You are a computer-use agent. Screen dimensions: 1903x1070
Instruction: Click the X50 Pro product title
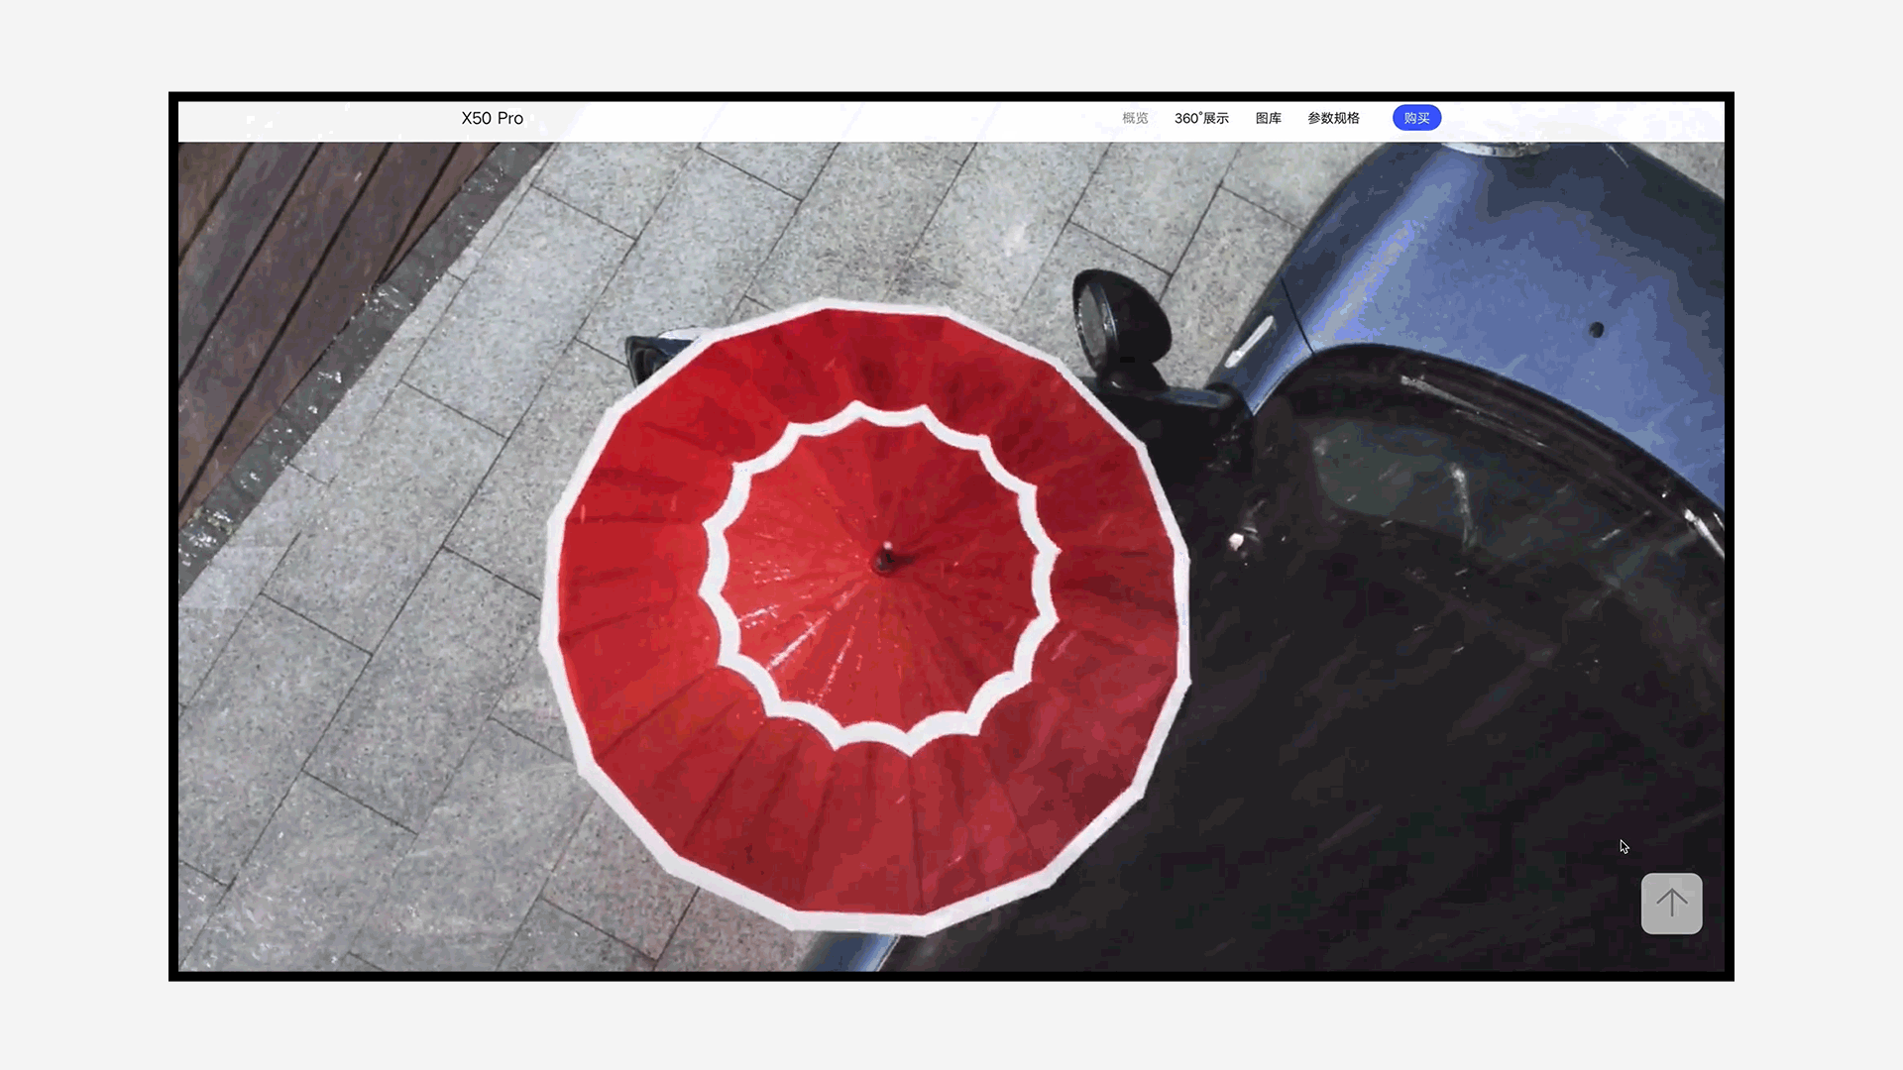pyautogui.click(x=492, y=118)
